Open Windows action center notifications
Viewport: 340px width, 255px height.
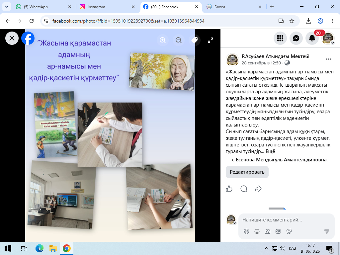(x=330, y=249)
